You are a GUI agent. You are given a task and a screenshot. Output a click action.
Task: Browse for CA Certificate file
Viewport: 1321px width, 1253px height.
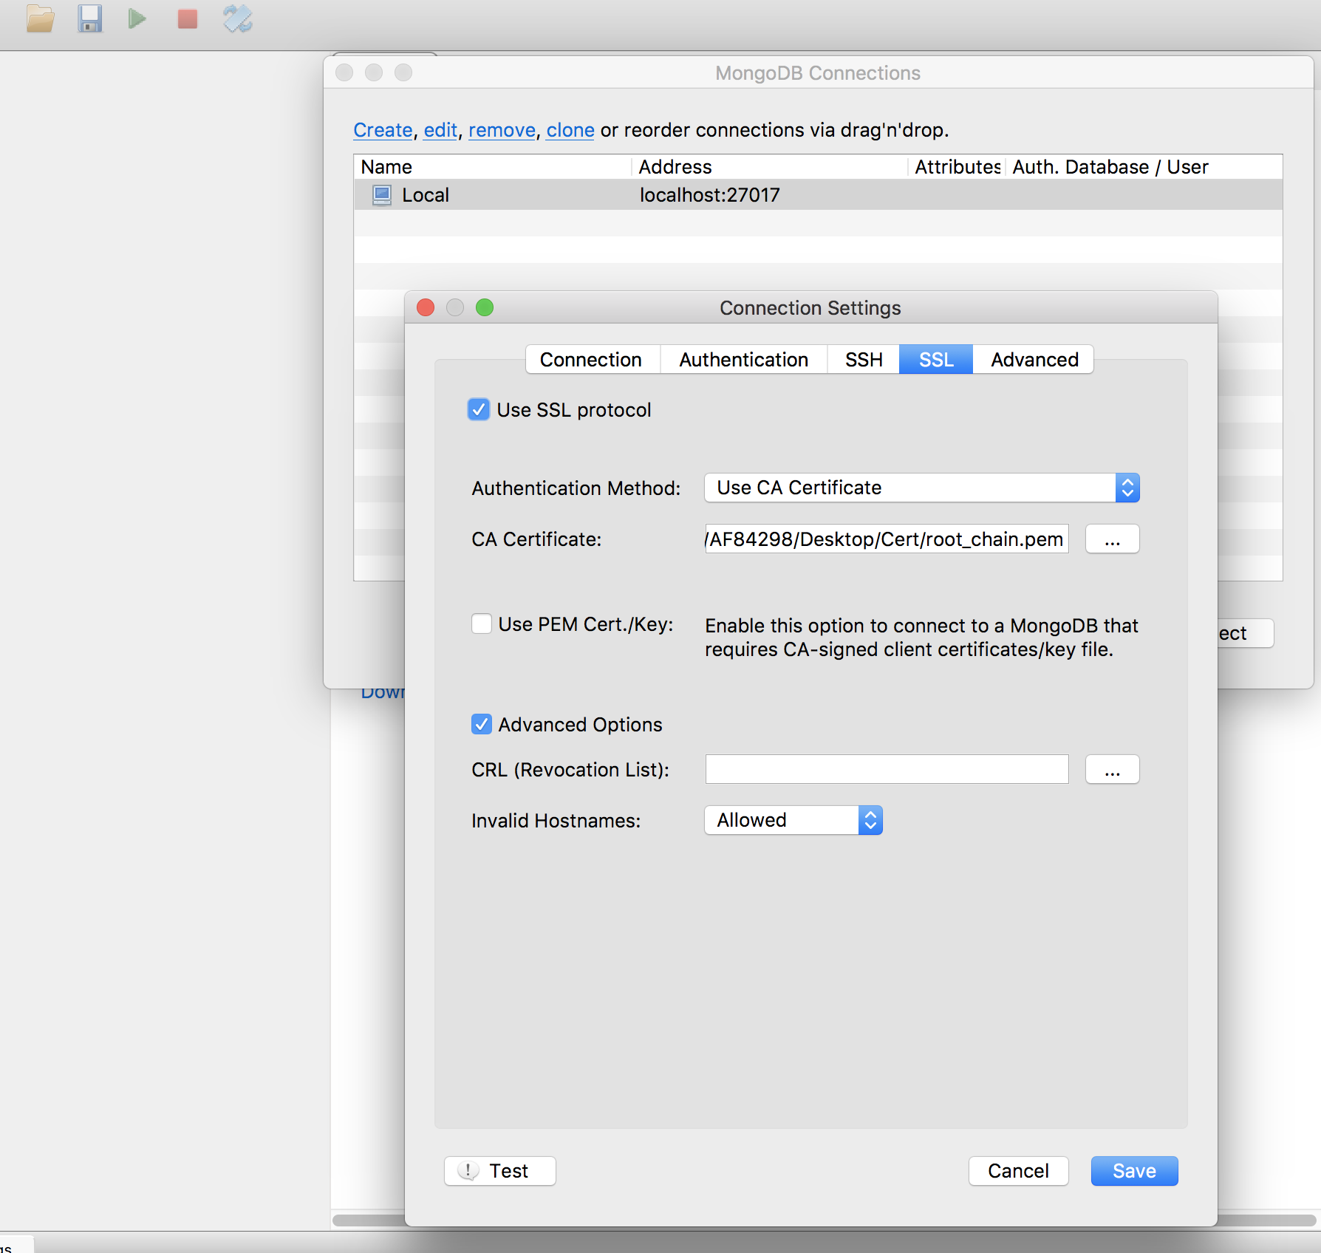coord(1112,539)
